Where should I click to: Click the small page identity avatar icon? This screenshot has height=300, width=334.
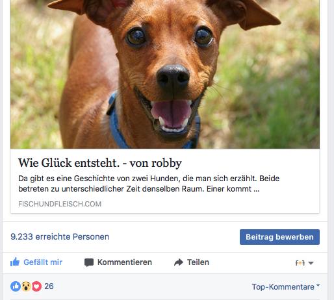coord(300,263)
